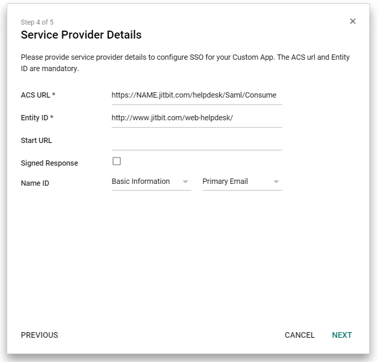This screenshot has height=362, width=378.
Task: Cancel the SSO configuration wizard
Action: tap(299, 335)
